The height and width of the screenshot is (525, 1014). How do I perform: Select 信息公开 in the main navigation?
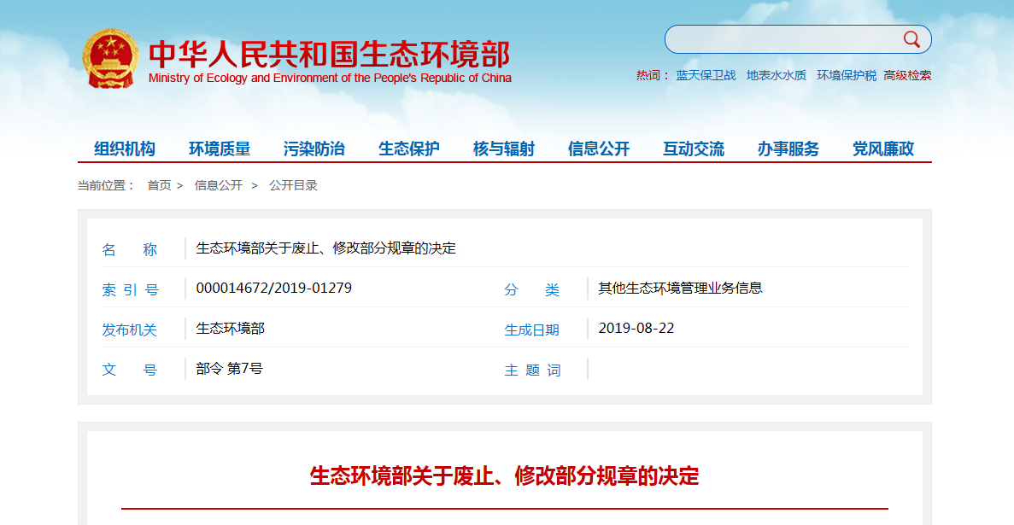(599, 149)
